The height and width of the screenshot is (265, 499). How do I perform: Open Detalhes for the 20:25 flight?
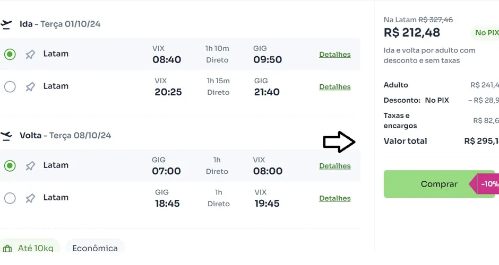[335, 87]
